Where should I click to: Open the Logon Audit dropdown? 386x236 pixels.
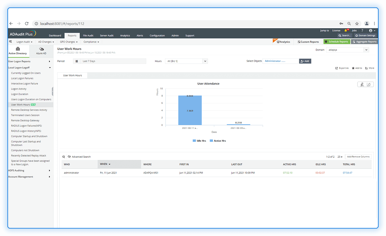coord(24,42)
